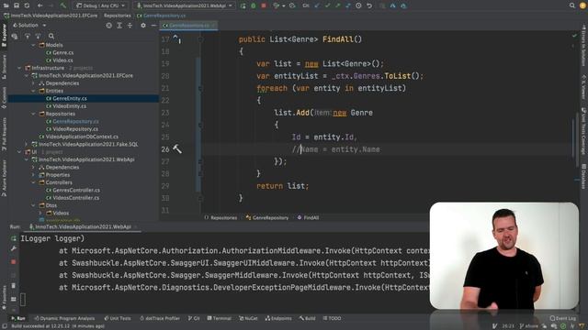Click the wrench icon in Run panel sidebar
The image size is (588, 330).
pyautogui.click(x=14, y=248)
